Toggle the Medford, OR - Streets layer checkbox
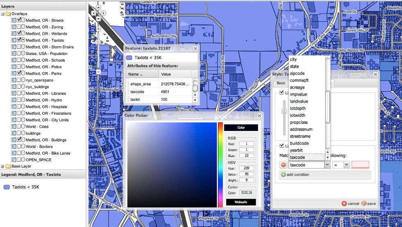 pos(18,20)
